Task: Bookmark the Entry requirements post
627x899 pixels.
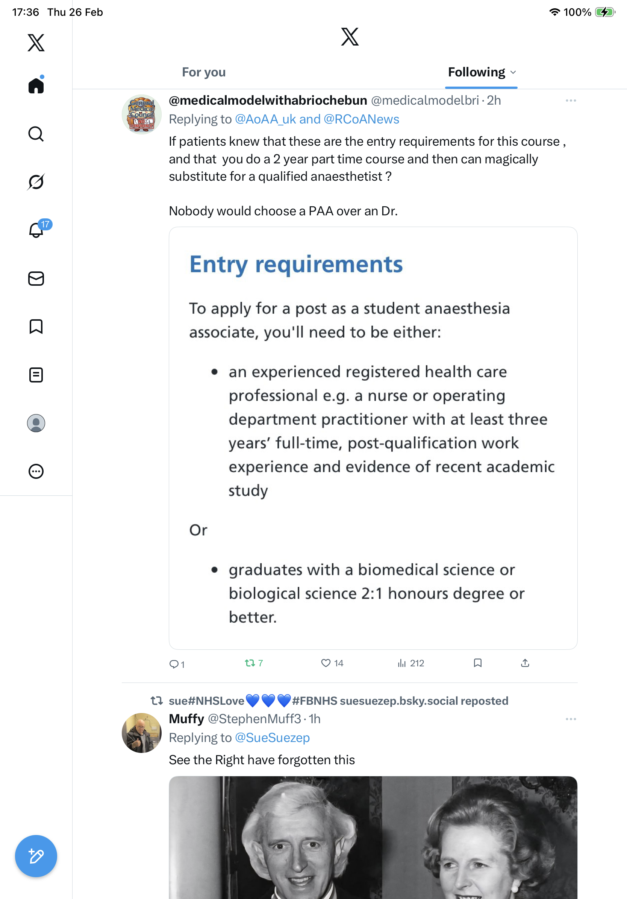Action: point(477,663)
